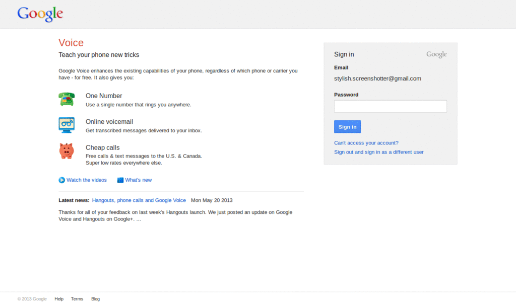516x306 pixels.
Task: Open the Watch the videos link
Action: (x=87, y=180)
